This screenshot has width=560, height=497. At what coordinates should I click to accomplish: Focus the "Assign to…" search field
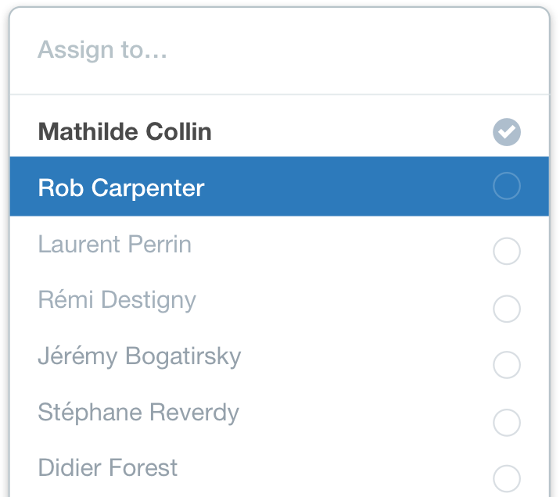point(235,51)
